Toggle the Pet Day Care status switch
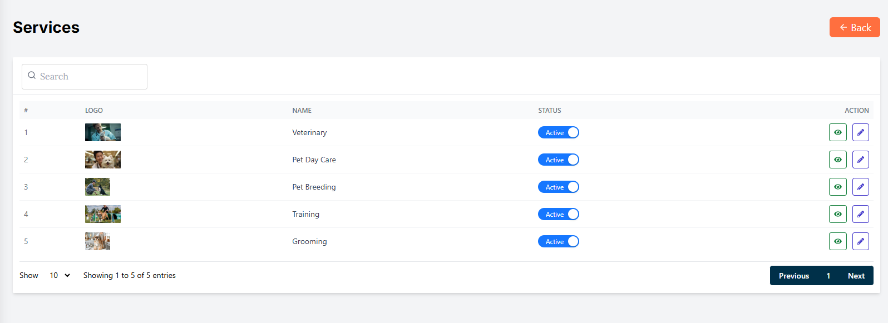The height and width of the screenshot is (323, 888). pyautogui.click(x=558, y=160)
